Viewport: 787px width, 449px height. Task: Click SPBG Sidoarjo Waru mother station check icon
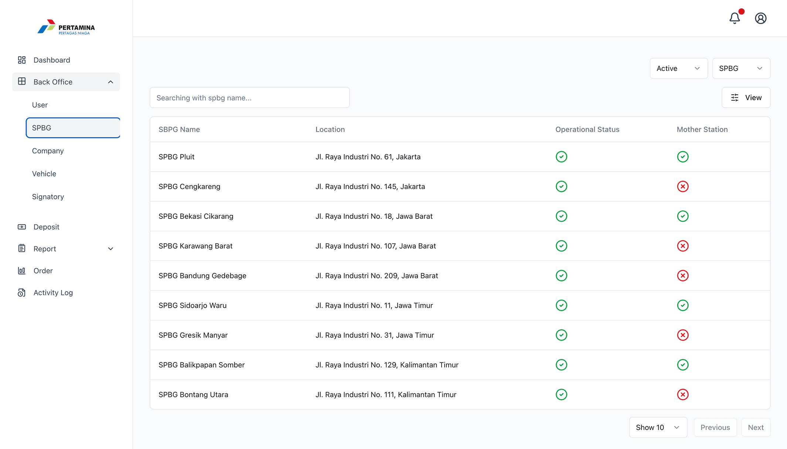(682, 305)
